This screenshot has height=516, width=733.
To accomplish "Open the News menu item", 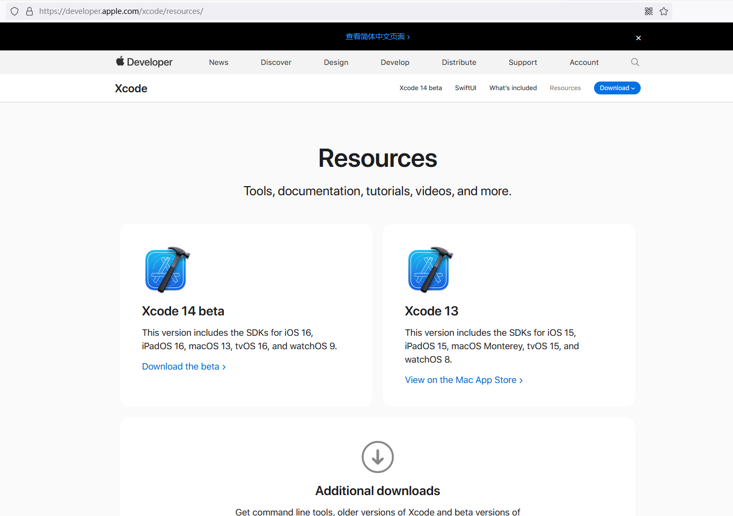I will point(218,62).
